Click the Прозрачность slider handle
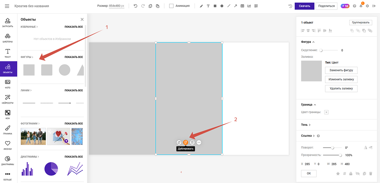This screenshot has height=183, width=380. coord(340,155)
